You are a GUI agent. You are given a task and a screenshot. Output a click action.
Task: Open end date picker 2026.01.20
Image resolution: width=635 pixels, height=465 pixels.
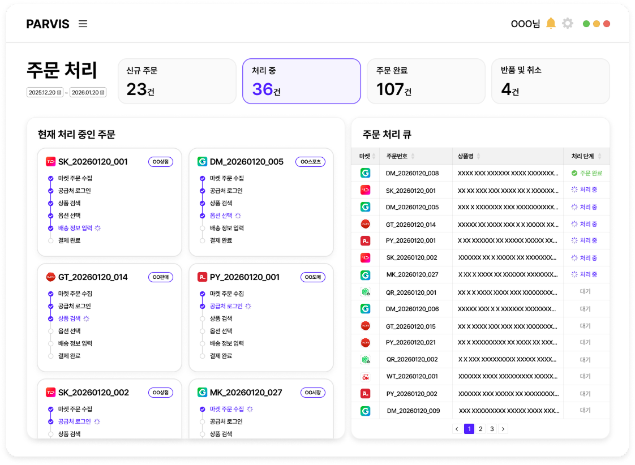coord(88,92)
